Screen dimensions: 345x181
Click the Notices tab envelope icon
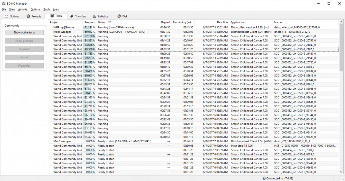point(6,16)
